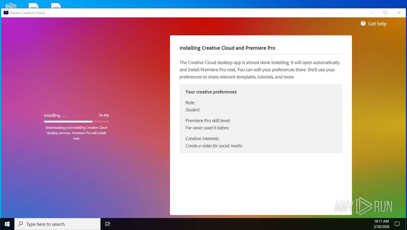Open the Windows Start menu
The height and width of the screenshot is (230, 407).
7,224
